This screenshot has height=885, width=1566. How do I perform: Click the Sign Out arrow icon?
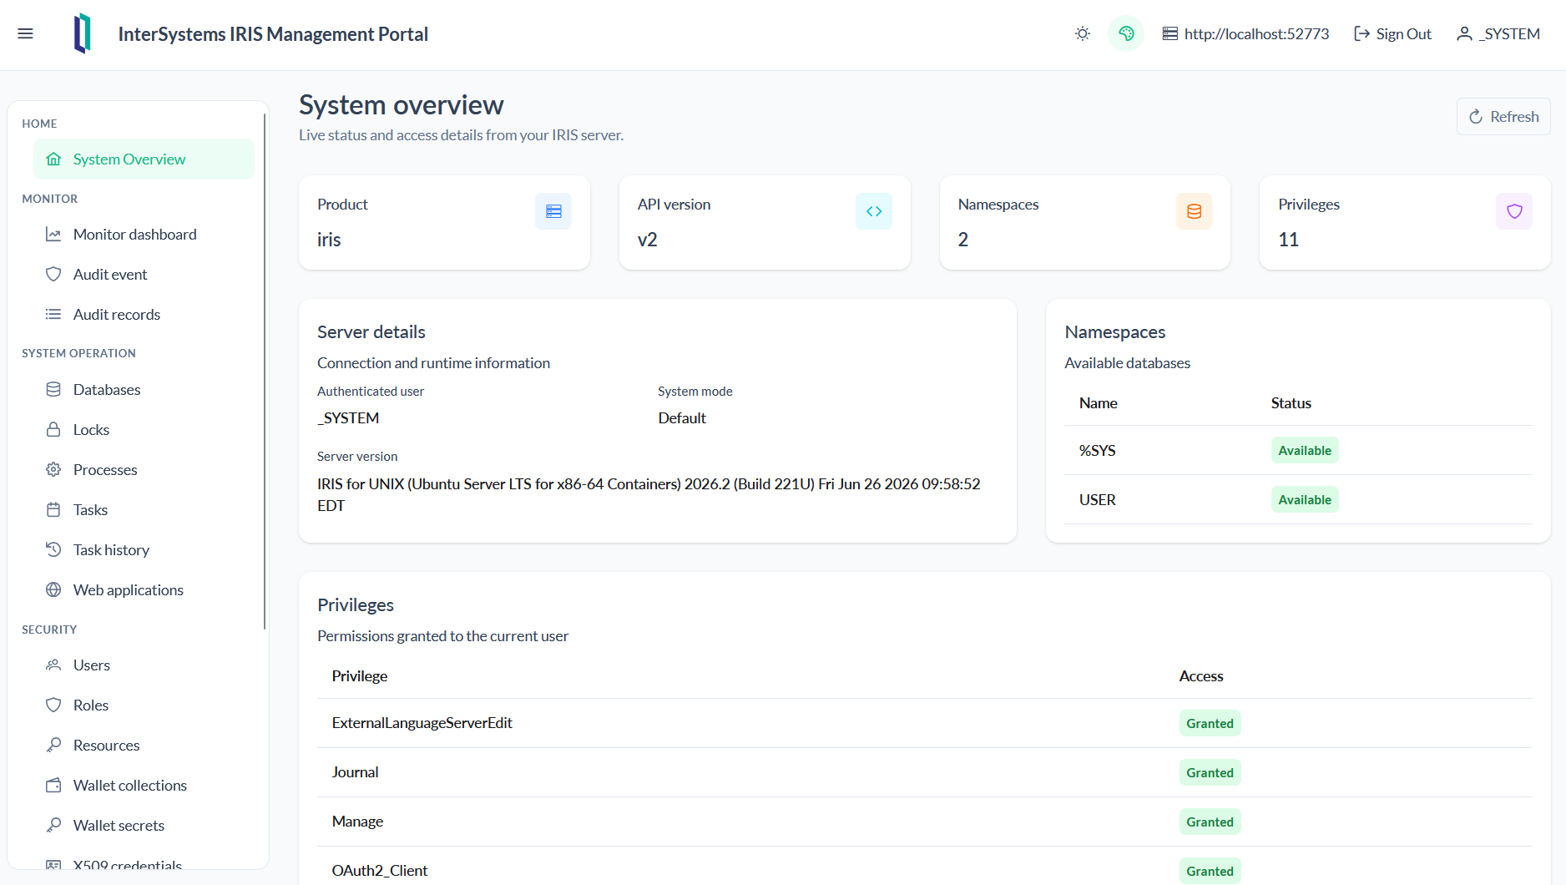point(1361,33)
